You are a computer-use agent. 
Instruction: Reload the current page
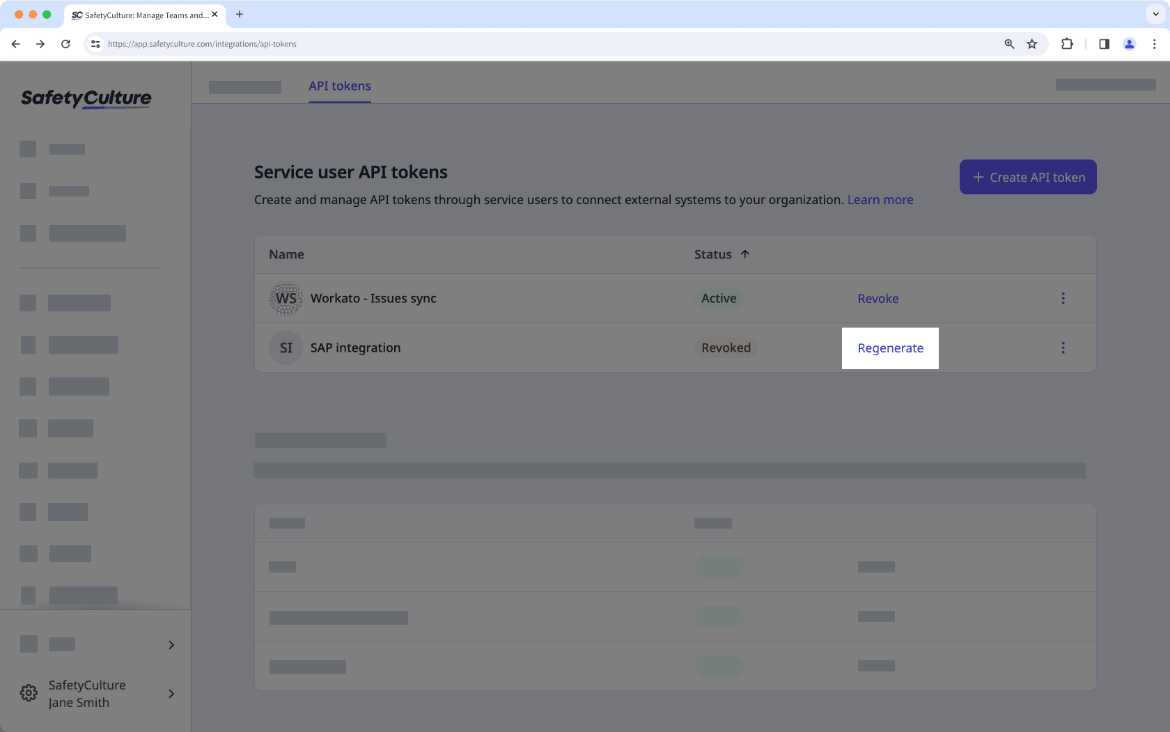[x=65, y=44]
